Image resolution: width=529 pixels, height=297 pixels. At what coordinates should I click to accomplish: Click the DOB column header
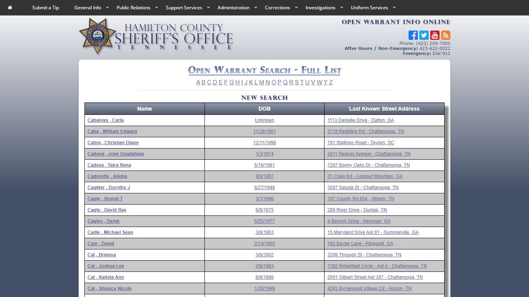coord(264,109)
